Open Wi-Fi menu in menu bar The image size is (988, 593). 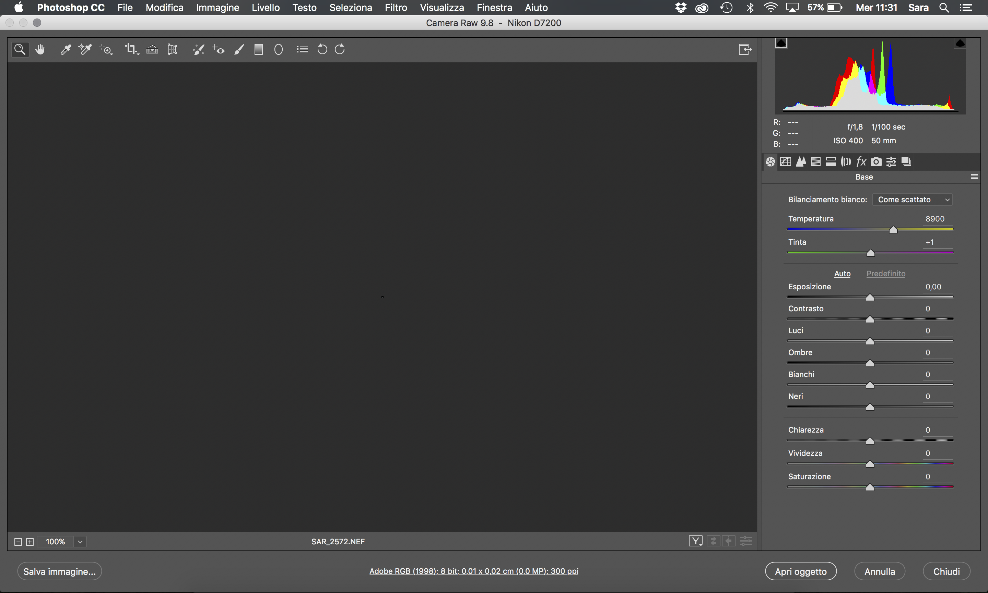771,8
